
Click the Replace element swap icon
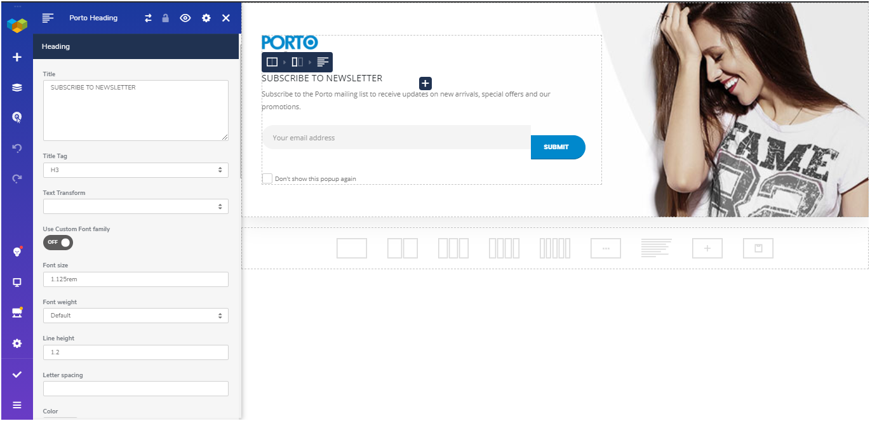148,18
